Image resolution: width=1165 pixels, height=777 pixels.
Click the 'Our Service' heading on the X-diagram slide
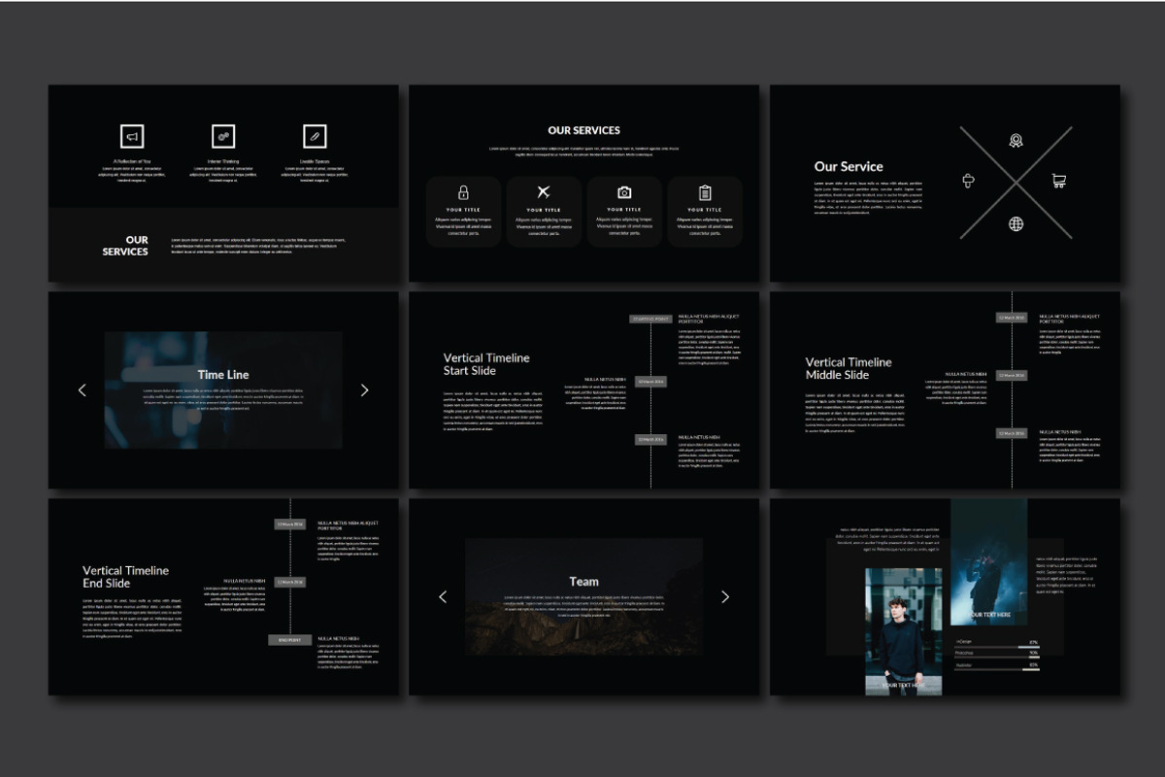(x=849, y=166)
